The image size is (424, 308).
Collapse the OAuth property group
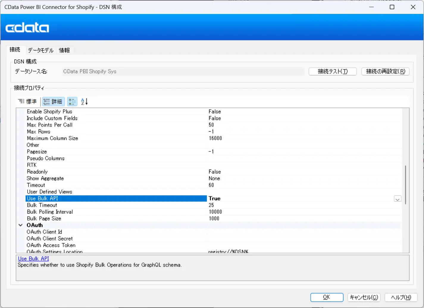(21, 225)
